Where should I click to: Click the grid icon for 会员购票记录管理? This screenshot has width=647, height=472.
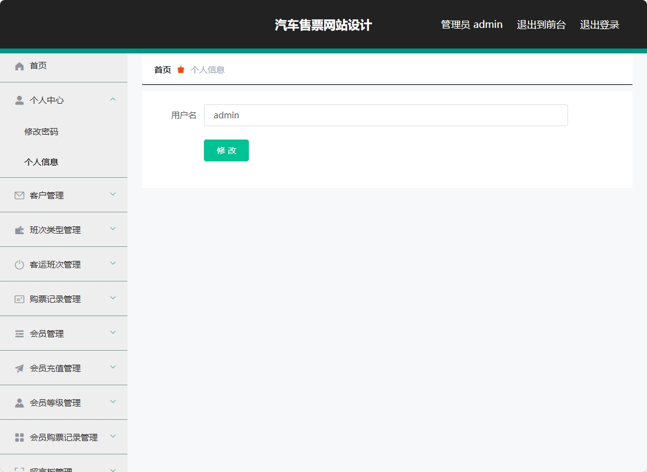click(18, 436)
